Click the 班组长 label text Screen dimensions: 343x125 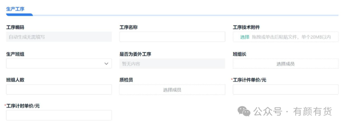click(239, 54)
